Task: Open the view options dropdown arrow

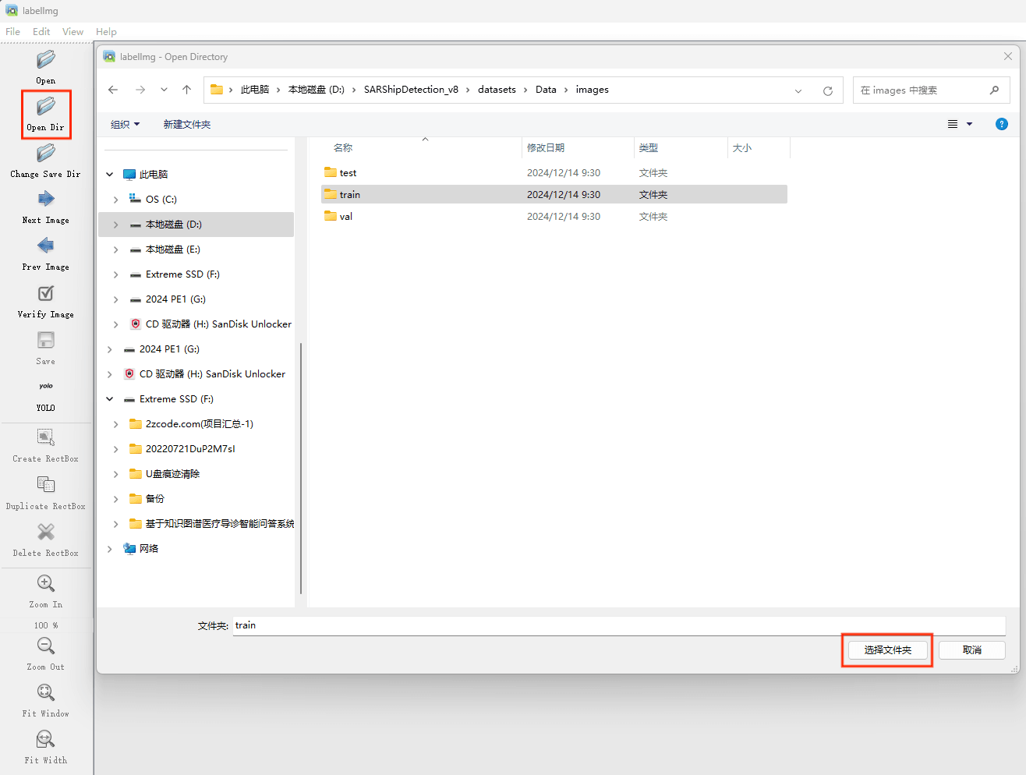Action: [970, 124]
